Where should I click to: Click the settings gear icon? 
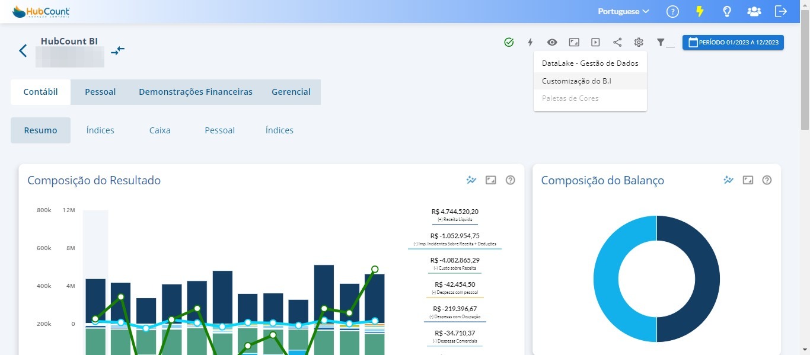[x=639, y=42]
